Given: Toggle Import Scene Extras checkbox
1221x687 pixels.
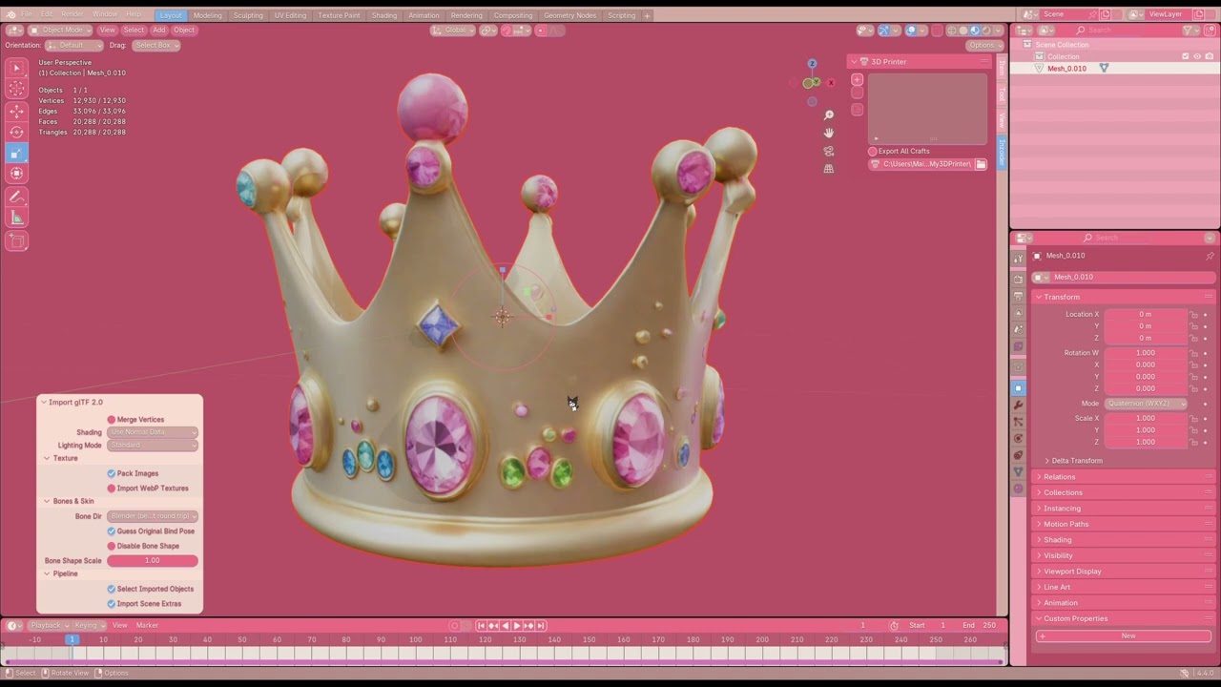Looking at the screenshot, I should click(x=112, y=604).
